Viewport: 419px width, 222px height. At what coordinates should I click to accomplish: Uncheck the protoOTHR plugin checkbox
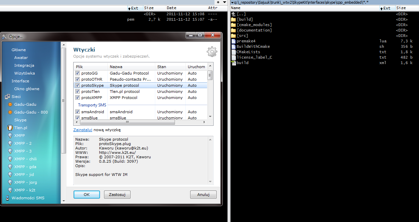(78, 79)
